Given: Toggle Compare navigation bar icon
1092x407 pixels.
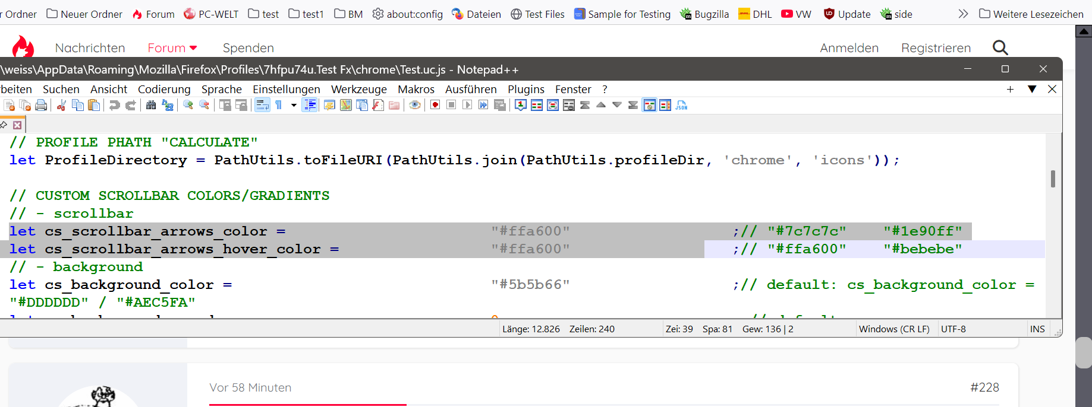Looking at the screenshot, I should pos(665,105).
